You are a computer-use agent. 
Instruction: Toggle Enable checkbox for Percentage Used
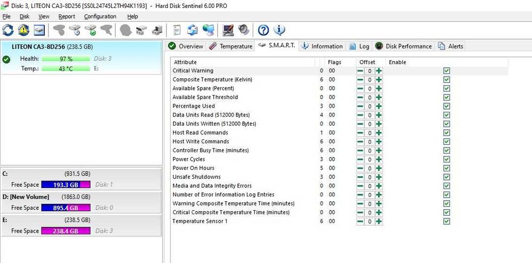(x=446, y=106)
